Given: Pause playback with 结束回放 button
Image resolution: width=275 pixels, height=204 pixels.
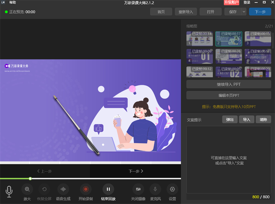Looking at the screenshot, I should pyautogui.click(x=108, y=189).
